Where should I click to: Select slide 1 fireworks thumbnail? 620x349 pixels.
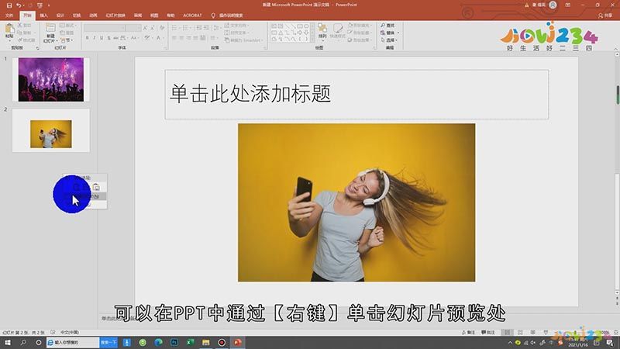coord(51,80)
